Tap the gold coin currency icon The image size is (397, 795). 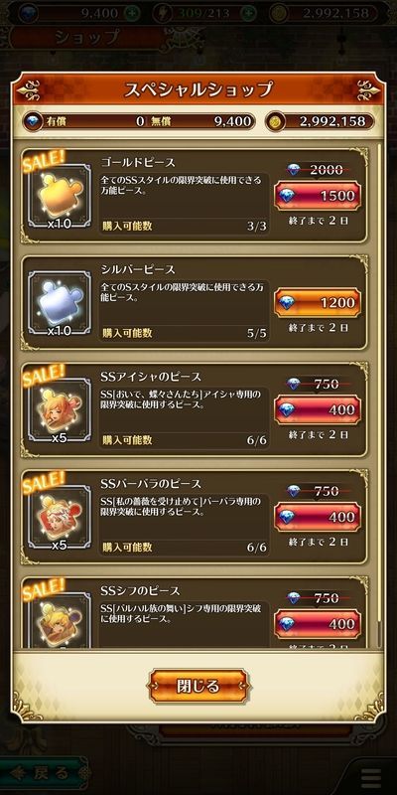point(276,121)
